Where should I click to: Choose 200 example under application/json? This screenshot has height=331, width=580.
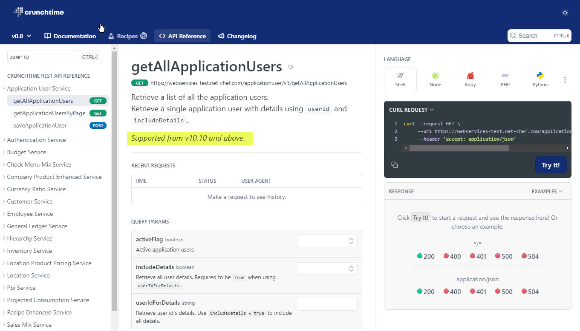point(426,291)
